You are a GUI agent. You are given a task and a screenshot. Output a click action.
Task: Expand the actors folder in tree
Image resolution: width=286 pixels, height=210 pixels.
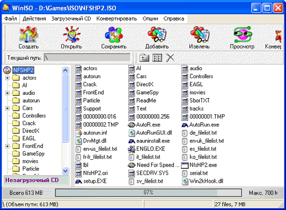point(7,78)
